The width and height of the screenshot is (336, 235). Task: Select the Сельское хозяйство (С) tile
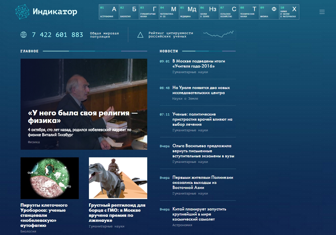click(229, 12)
